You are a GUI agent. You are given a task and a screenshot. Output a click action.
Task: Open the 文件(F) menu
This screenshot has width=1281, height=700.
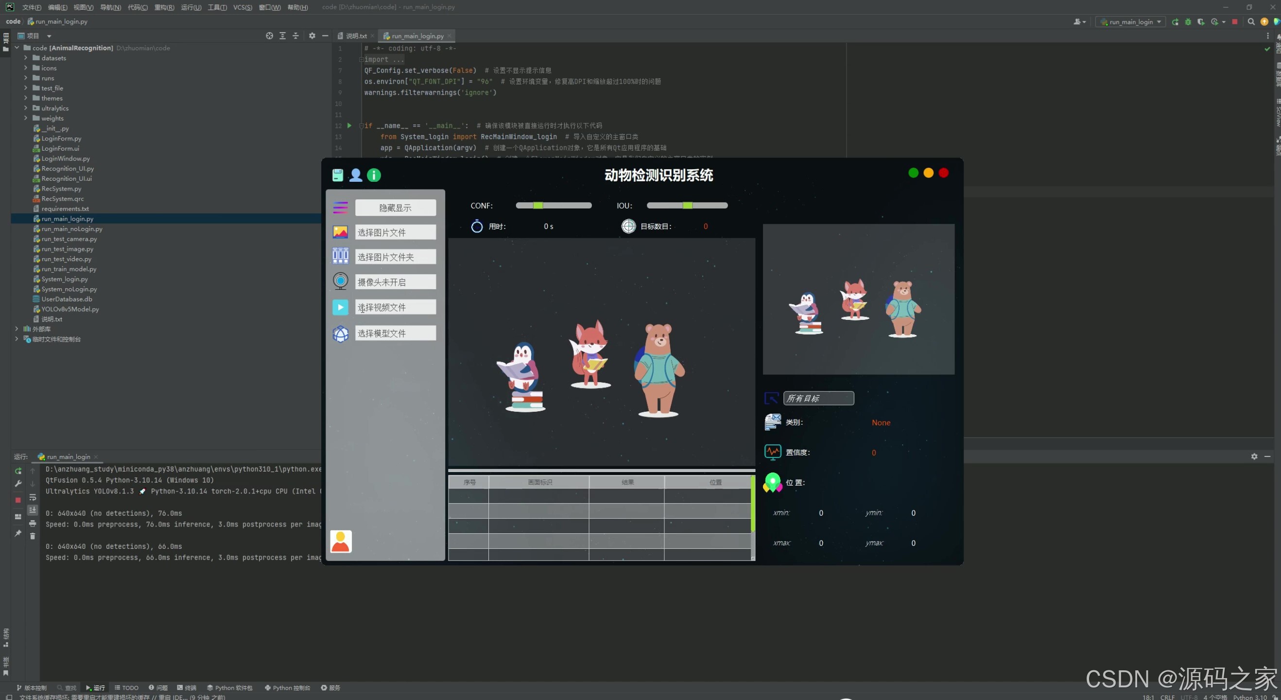pos(31,7)
